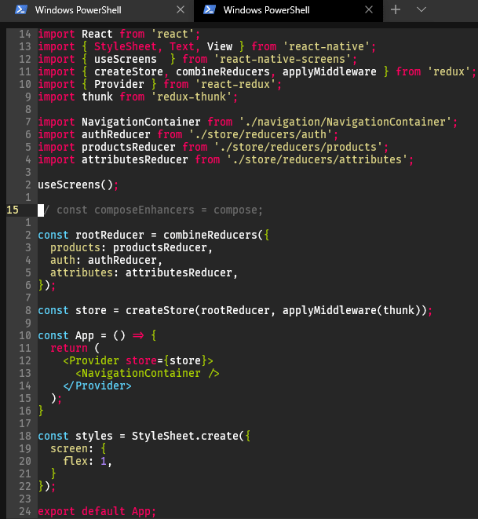The height and width of the screenshot is (519, 478).
Task: Click './store/reducers/products' path string
Action: tap(298, 148)
